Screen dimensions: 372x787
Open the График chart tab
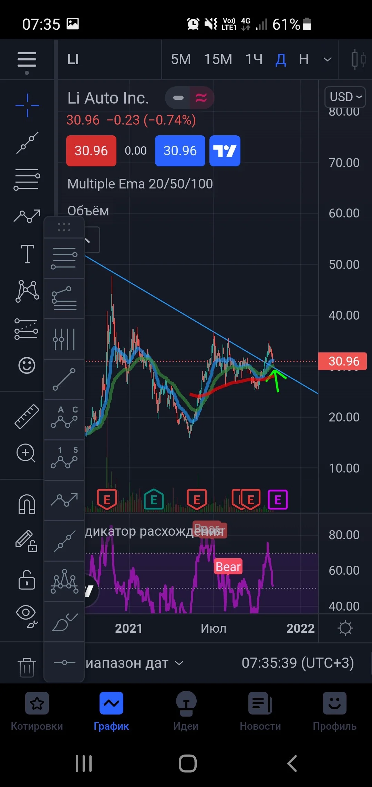(111, 711)
